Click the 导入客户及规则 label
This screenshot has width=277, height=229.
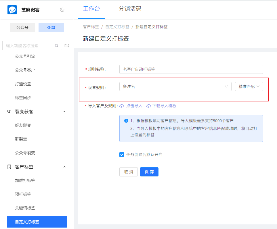tap(103, 106)
